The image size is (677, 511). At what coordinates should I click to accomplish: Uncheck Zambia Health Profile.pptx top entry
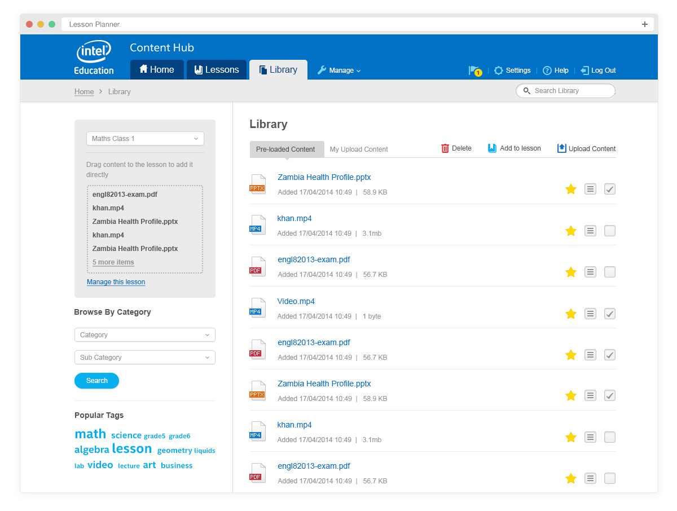pos(609,189)
